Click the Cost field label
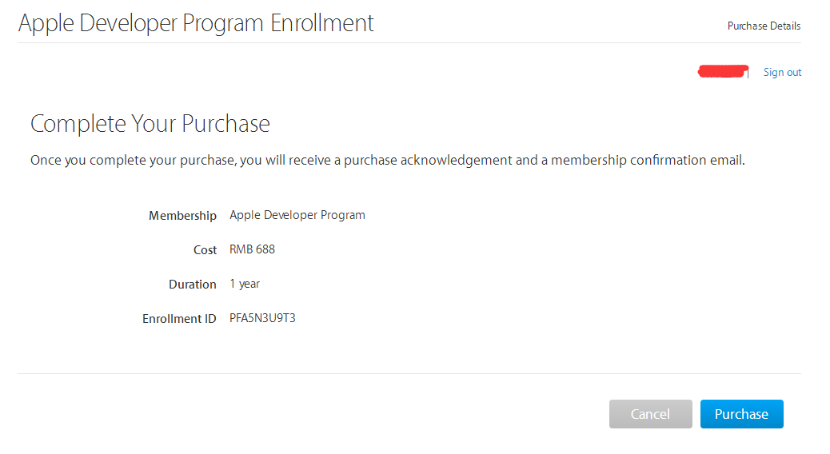Image resolution: width=830 pixels, height=454 pixels. (205, 250)
